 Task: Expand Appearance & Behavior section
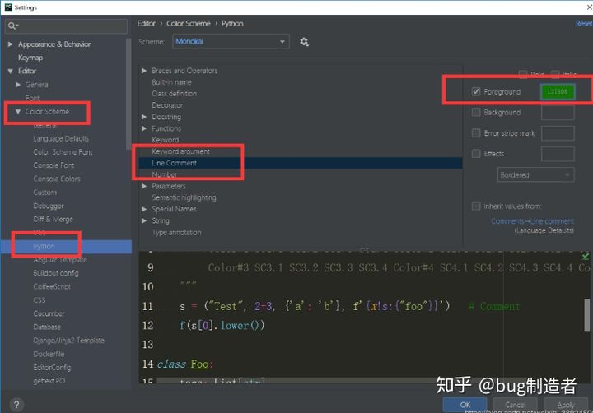[10, 44]
